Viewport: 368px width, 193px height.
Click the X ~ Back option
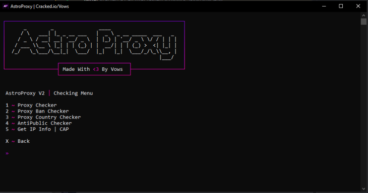click(x=18, y=141)
